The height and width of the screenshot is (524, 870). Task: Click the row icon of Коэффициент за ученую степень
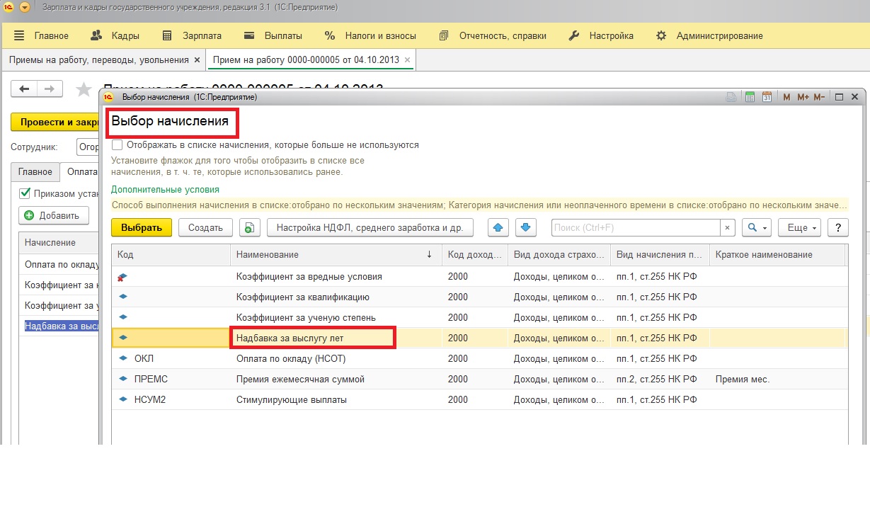123,317
